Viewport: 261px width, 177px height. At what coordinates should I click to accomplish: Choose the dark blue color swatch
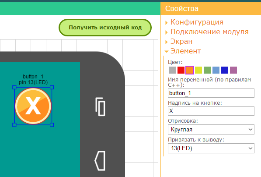[225, 70]
